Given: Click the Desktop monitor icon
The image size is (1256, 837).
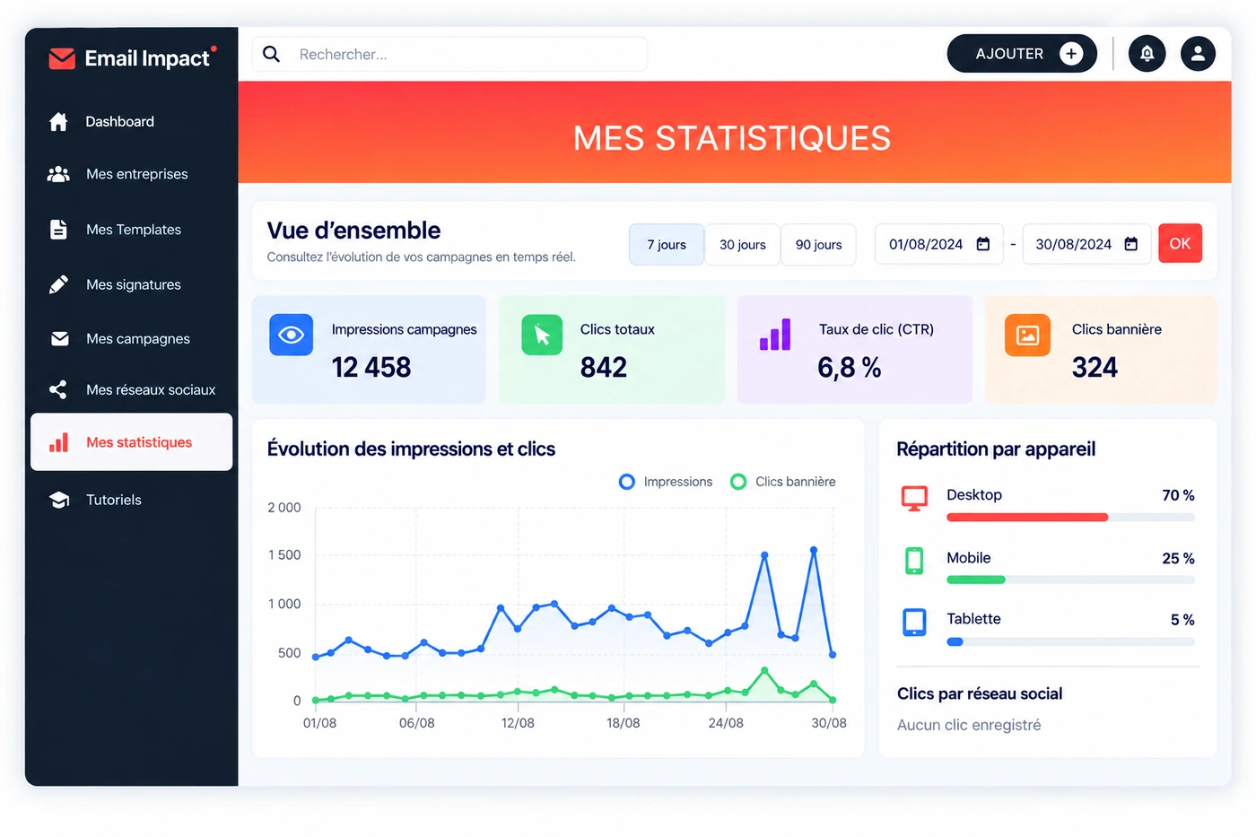Looking at the screenshot, I should (x=914, y=498).
